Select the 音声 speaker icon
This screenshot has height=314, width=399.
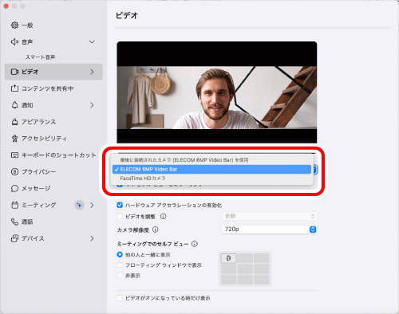tap(14, 41)
